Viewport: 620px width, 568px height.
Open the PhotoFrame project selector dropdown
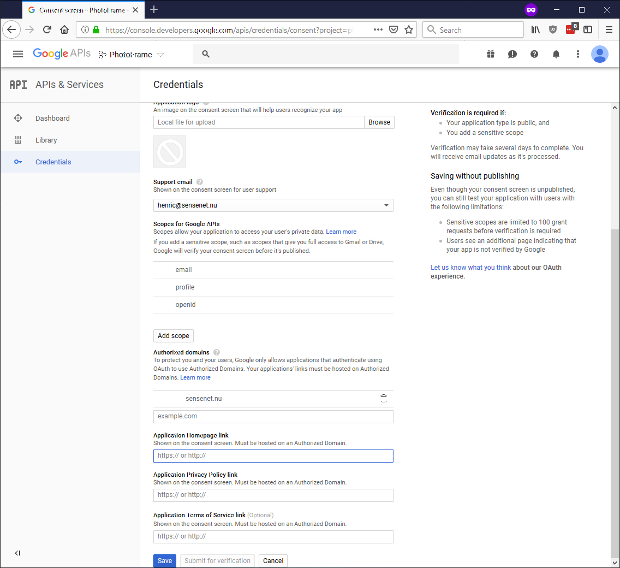pyautogui.click(x=131, y=55)
